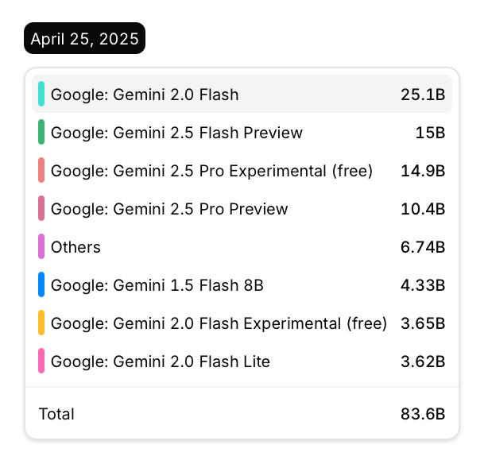Select Gemini 2.0 Flash Experimental (free) label
Screen dimensions: 488x464
pos(219,323)
